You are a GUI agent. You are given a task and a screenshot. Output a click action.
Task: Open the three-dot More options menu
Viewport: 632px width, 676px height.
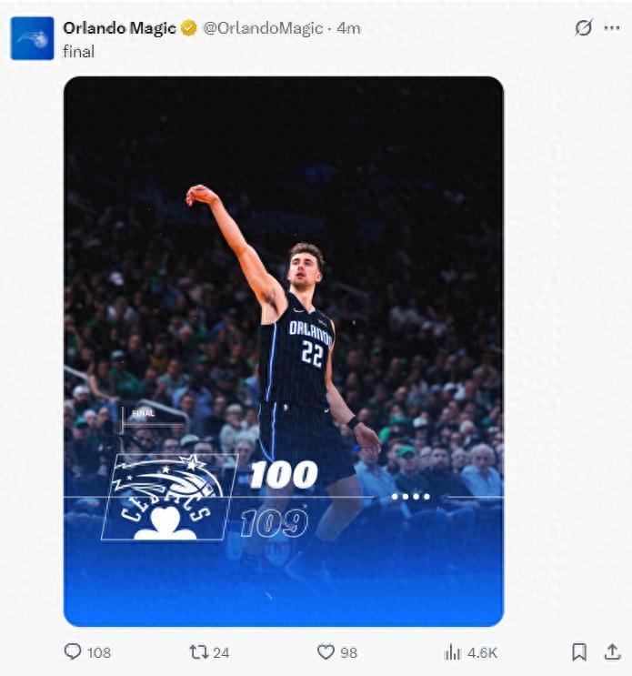[612, 28]
